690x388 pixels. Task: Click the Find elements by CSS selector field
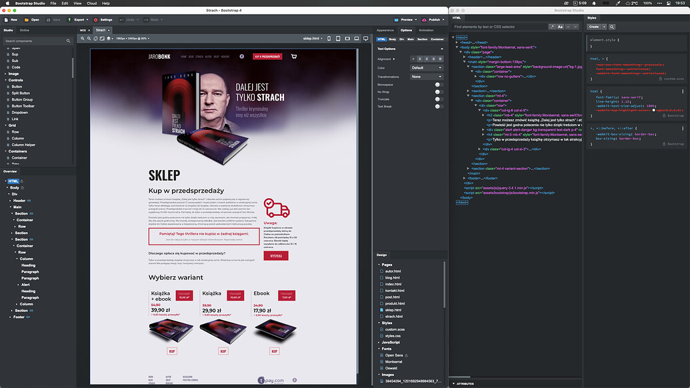click(x=499, y=27)
